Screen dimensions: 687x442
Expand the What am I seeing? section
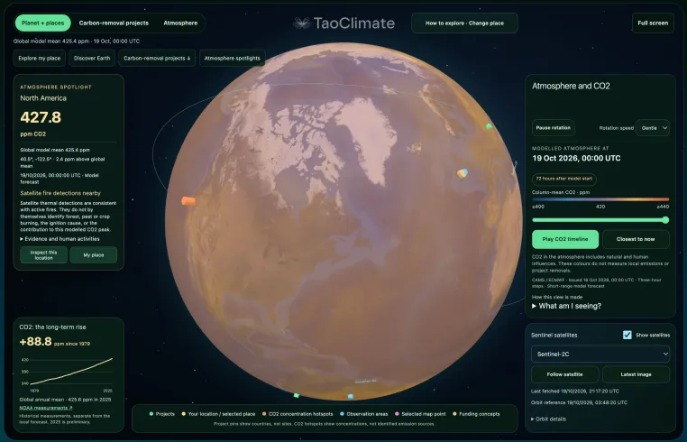click(x=566, y=306)
